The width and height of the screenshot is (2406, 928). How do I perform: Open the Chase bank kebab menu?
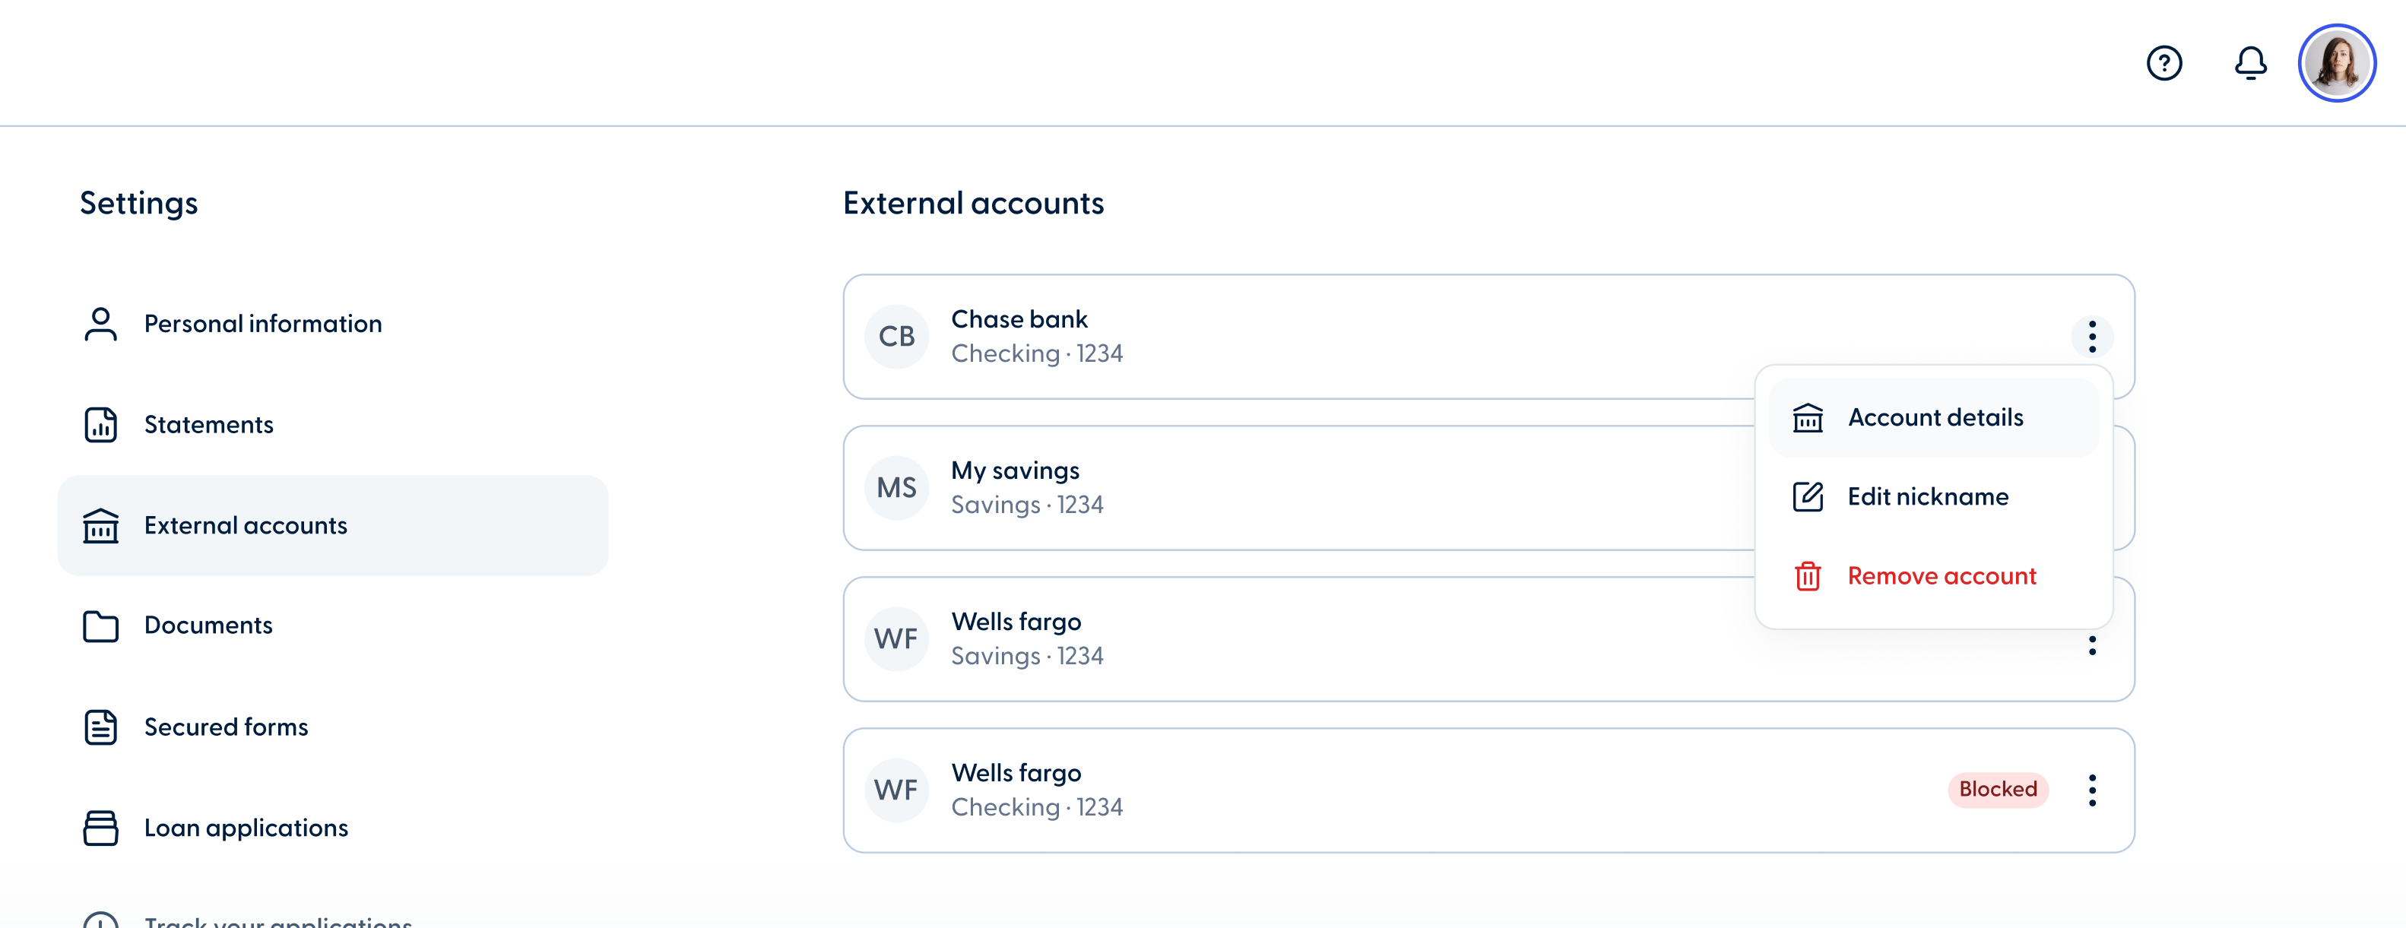pyautogui.click(x=2092, y=336)
